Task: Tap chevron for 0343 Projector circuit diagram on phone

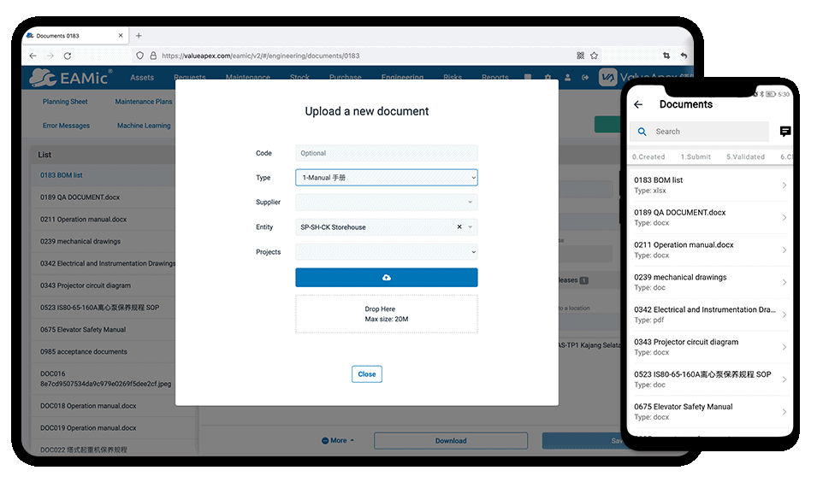Action: [784, 347]
